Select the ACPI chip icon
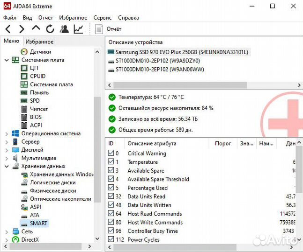This screenshot has height=252, width=303. click(x=24, y=125)
